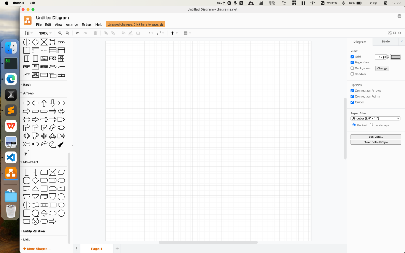Add a new page with plus icon

point(117,248)
